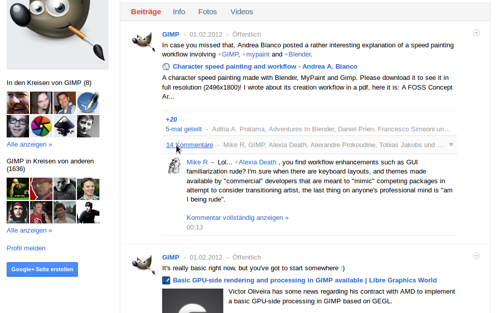The height and width of the screenshot is (313, 496).
Task: Open Character speed painting and workflow link
Action: (265, 67)
